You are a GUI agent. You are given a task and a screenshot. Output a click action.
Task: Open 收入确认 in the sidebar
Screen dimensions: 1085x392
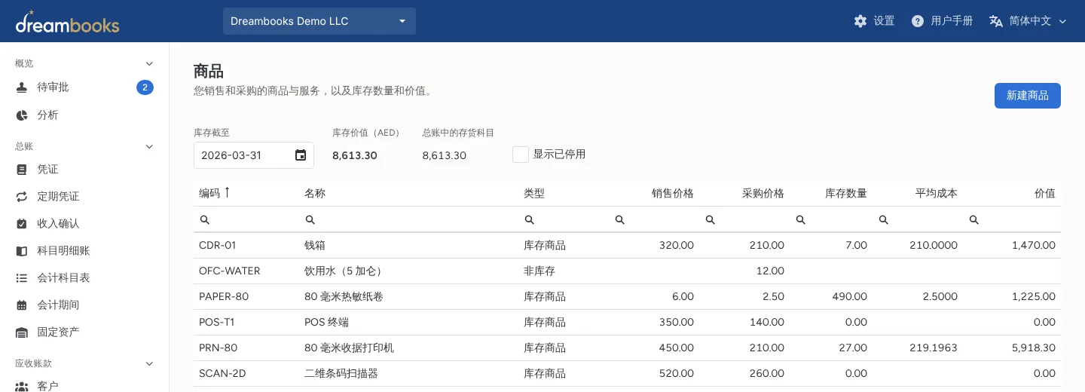84,224
